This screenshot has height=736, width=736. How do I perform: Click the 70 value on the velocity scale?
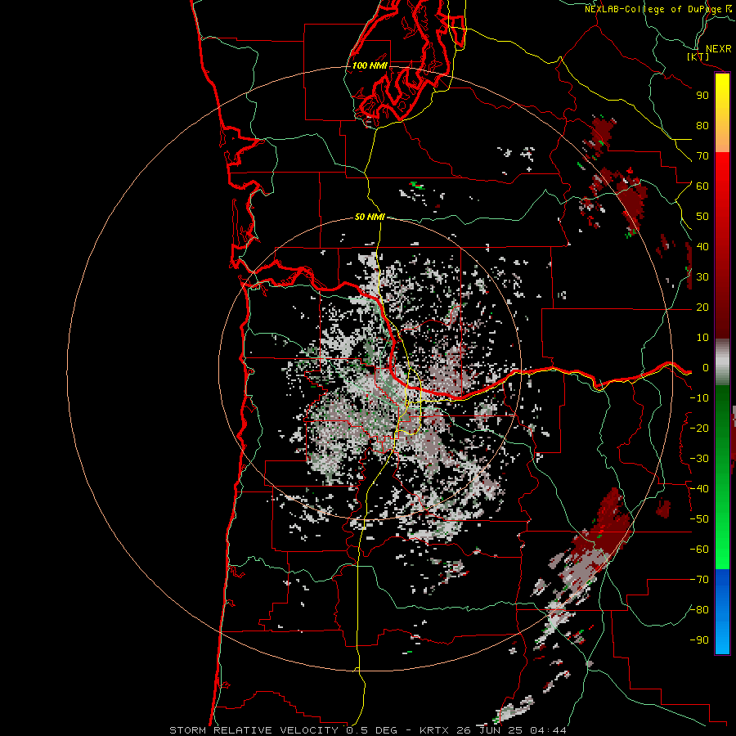coord(702,156)
